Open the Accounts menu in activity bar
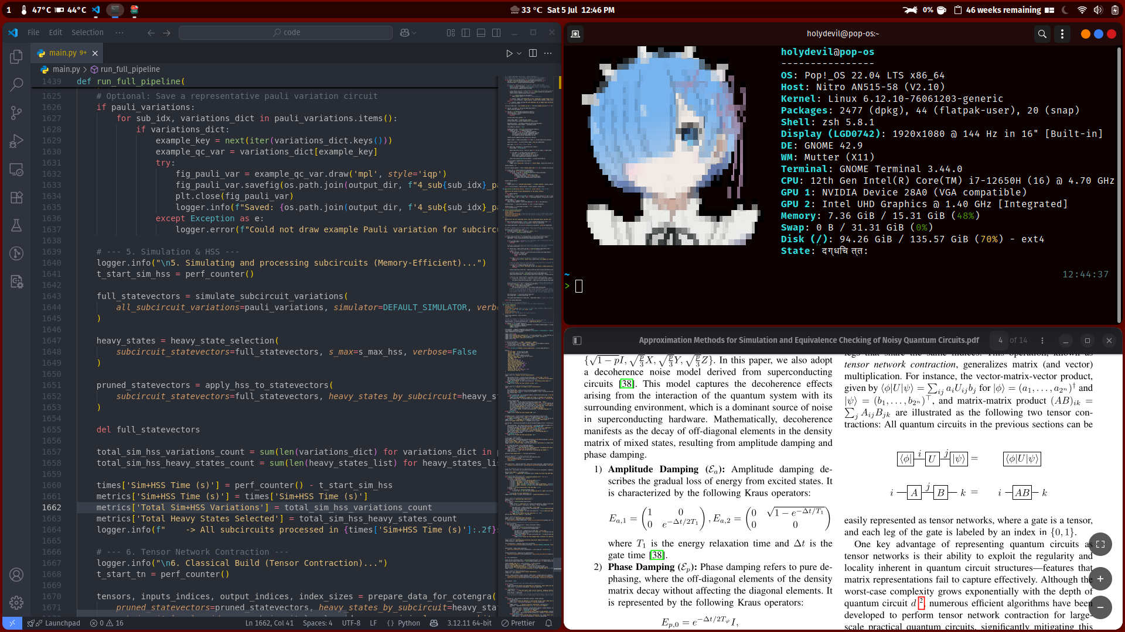Image resolution: width=1125 pixels, height=632 pixels. (16, 575)
